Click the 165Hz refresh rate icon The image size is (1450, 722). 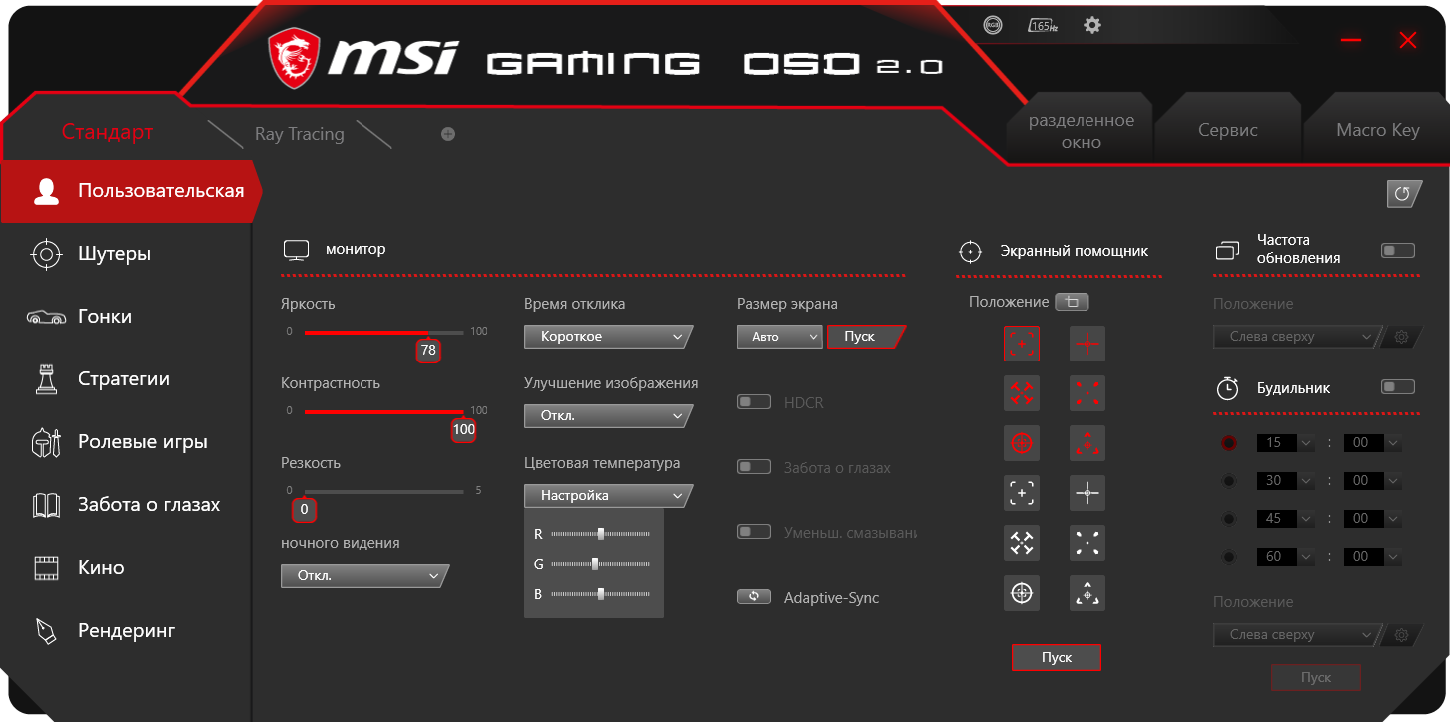tap(1043, 26)
